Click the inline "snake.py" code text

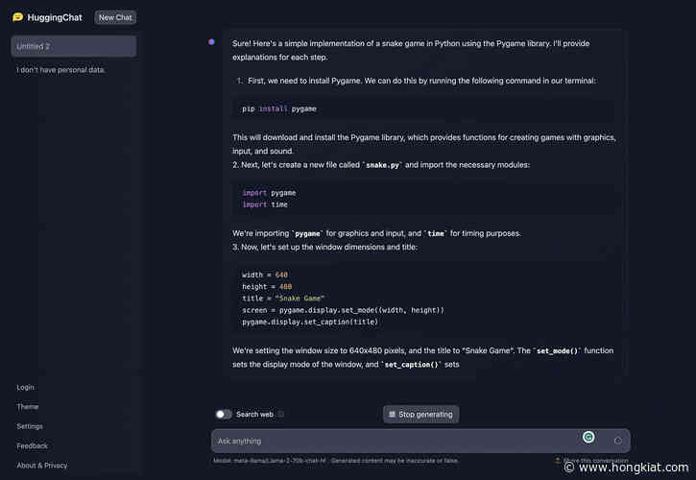pos(382,165)
